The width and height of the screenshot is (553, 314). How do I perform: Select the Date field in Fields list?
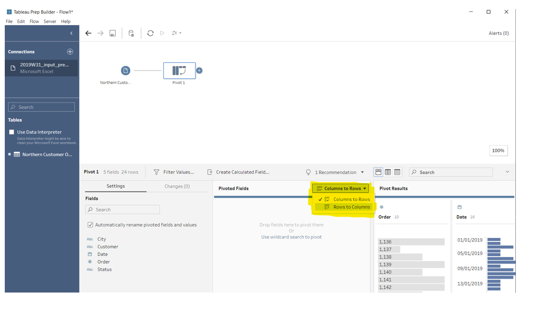tap(102, 254)
